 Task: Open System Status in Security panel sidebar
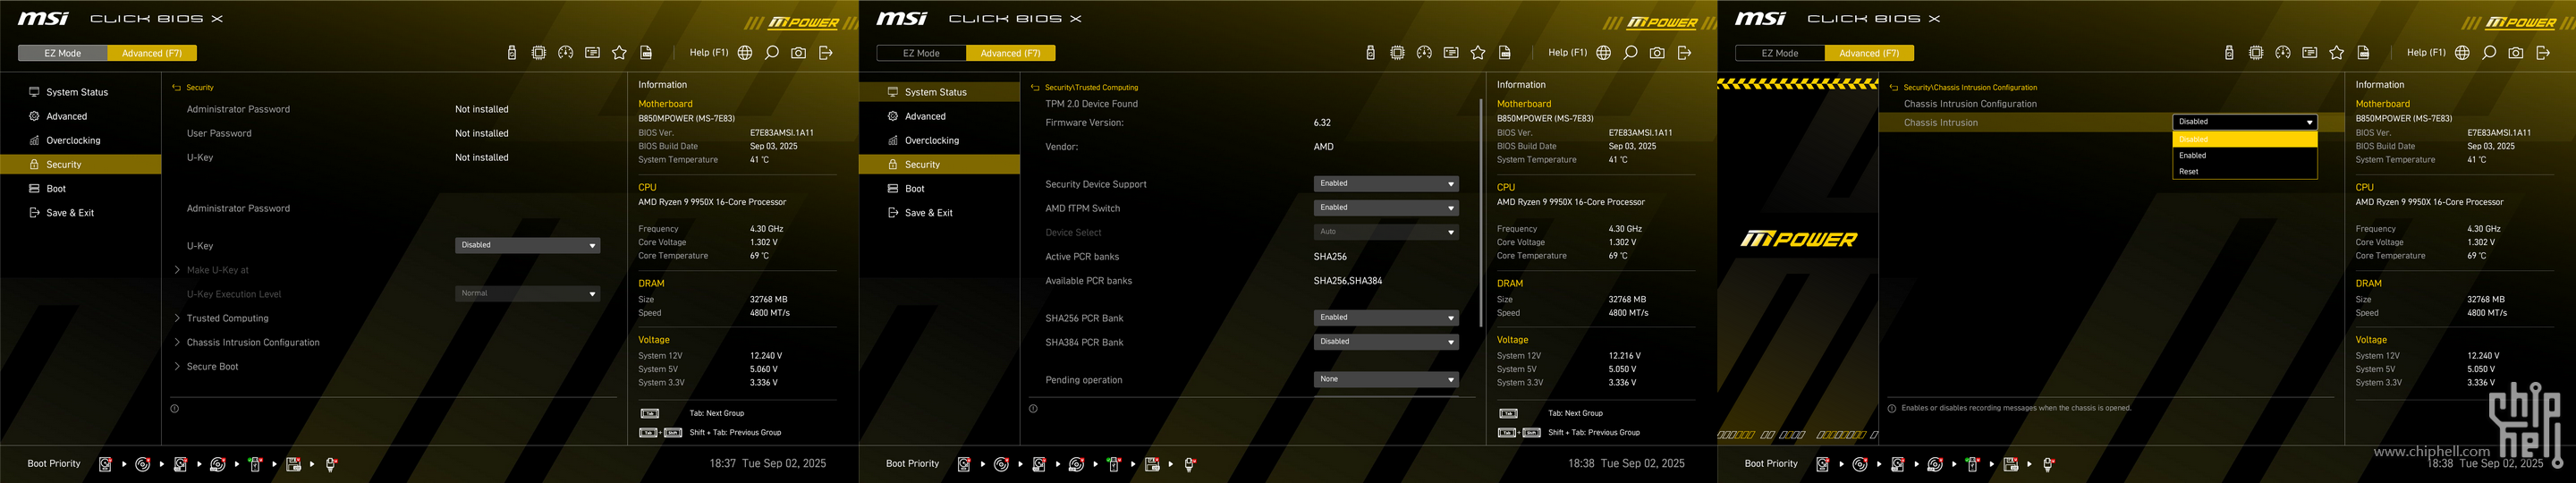tap(80, 92)
